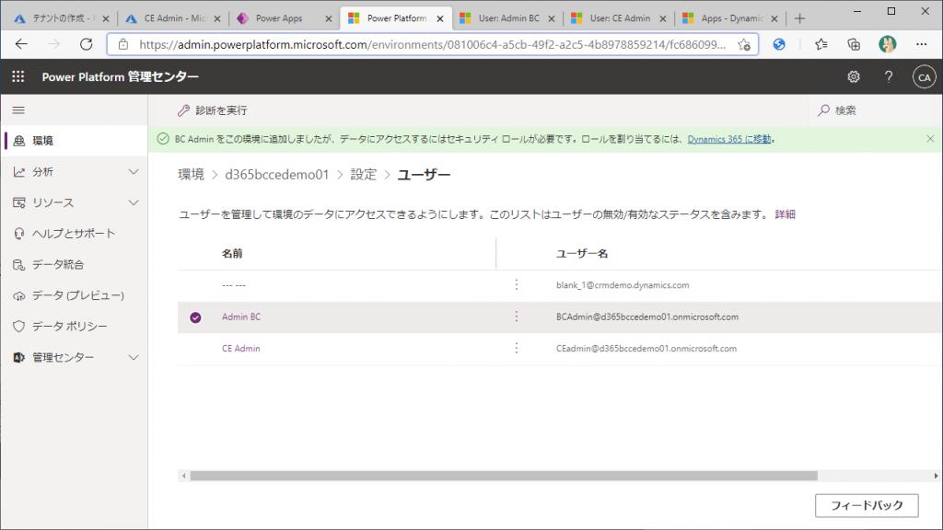Screen dimensions: 943x530
Task: Go to 環境 breadcrumb link
Action: pyautogui.click(x=192, y=174)
